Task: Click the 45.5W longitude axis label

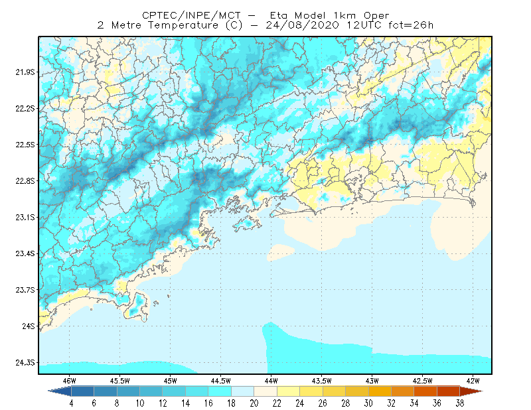Action: (x=120, y=381)
